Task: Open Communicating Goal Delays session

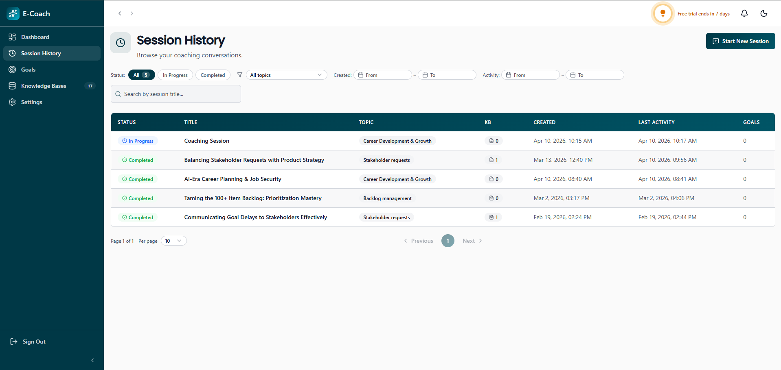Action: click(x=255, y=217)
